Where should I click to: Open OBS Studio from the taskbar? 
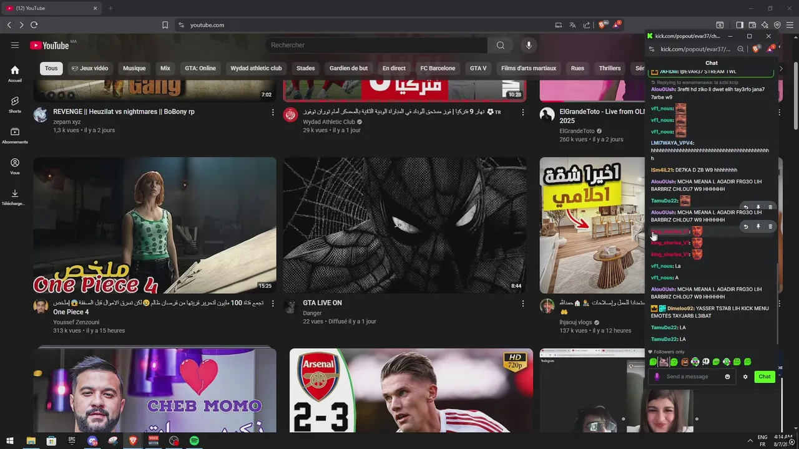174,441
